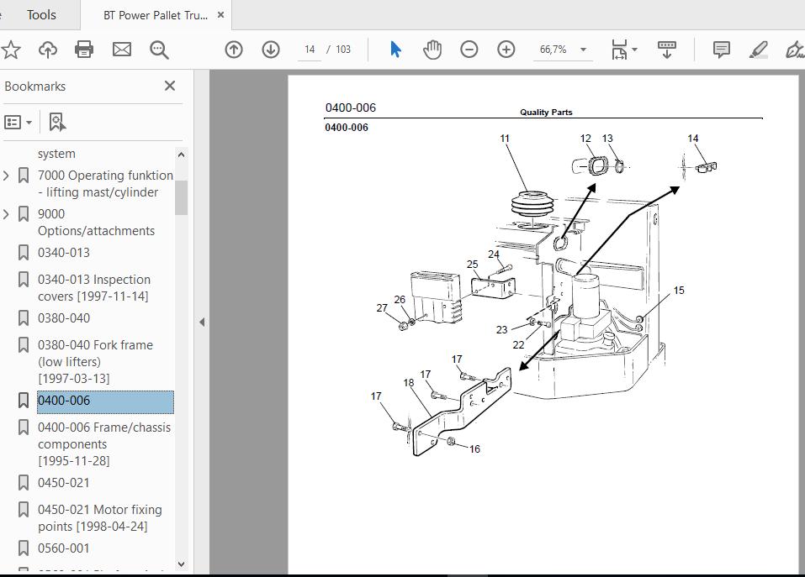The image size is (805, 577).
Task: Expand the 7000 Operating funktion bookmark
Action: tap(6, 176)
